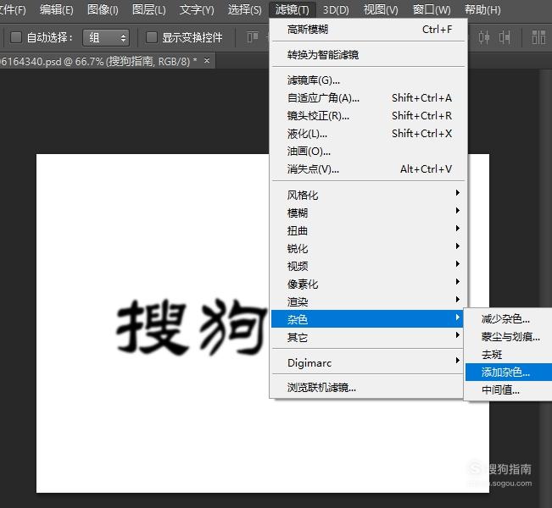Click the auto-align layers icon

tap(538, 37)
